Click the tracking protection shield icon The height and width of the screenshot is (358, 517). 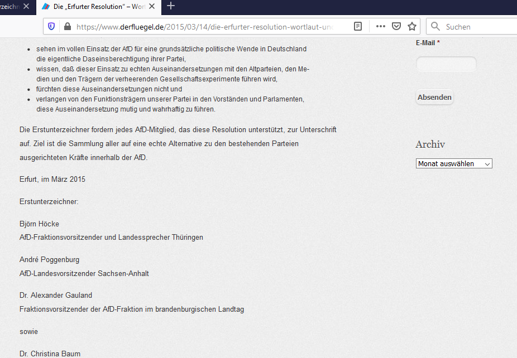click(x=51, y=26)
